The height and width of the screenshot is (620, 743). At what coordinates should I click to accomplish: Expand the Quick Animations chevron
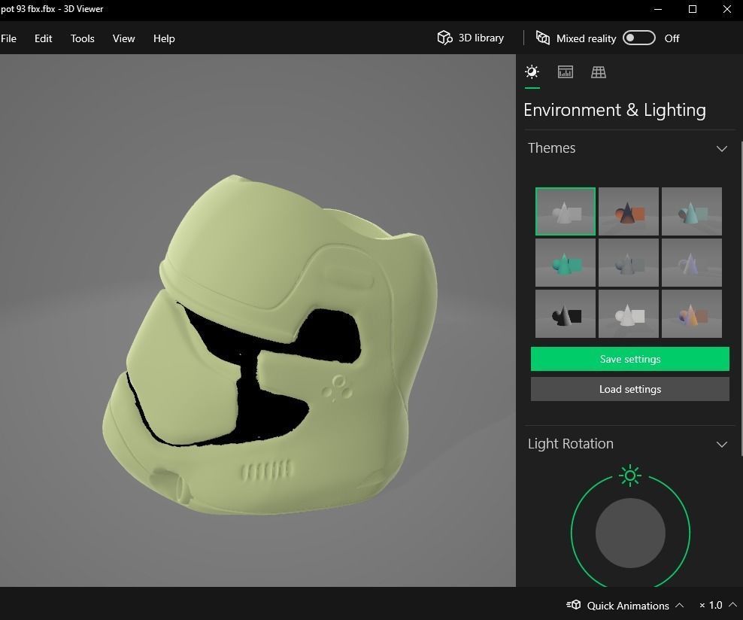(680, 605)
